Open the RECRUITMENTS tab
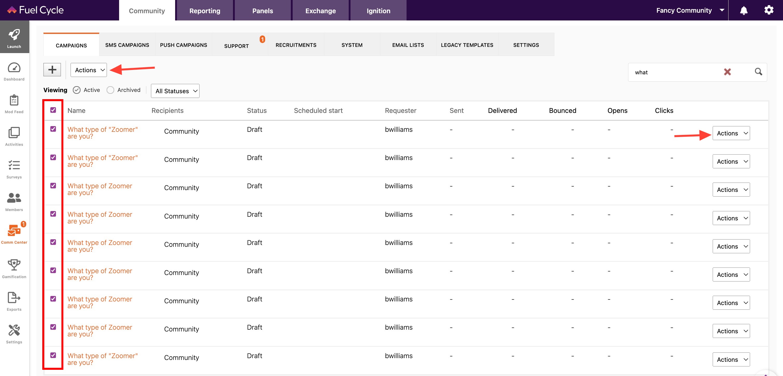The width and height of the screenshot is (783, 376). click(x=296, y=45)
